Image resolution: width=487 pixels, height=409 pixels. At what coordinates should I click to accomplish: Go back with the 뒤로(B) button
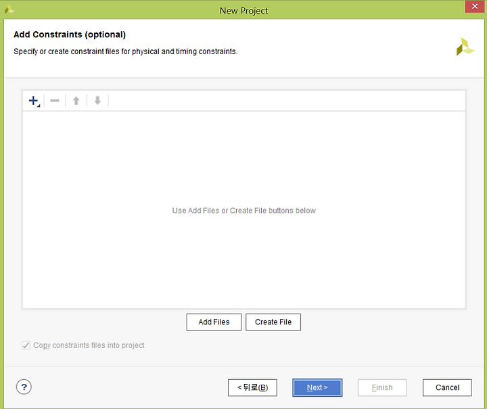pyautogui.click(x=252, y=387)
